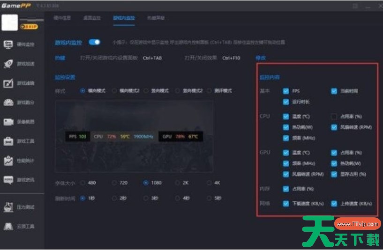Uncheck the CPU 温度 (℃) checkbox
The height and width of the screenshot is (250, 383).
(x=286, y=117)
